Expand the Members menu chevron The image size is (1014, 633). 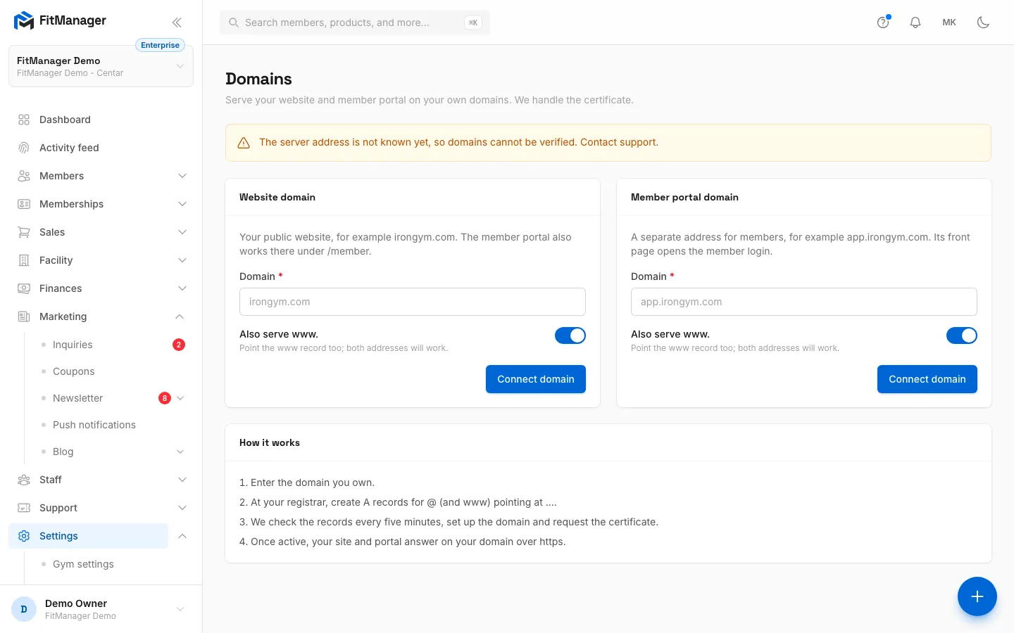tap(182, 176)
